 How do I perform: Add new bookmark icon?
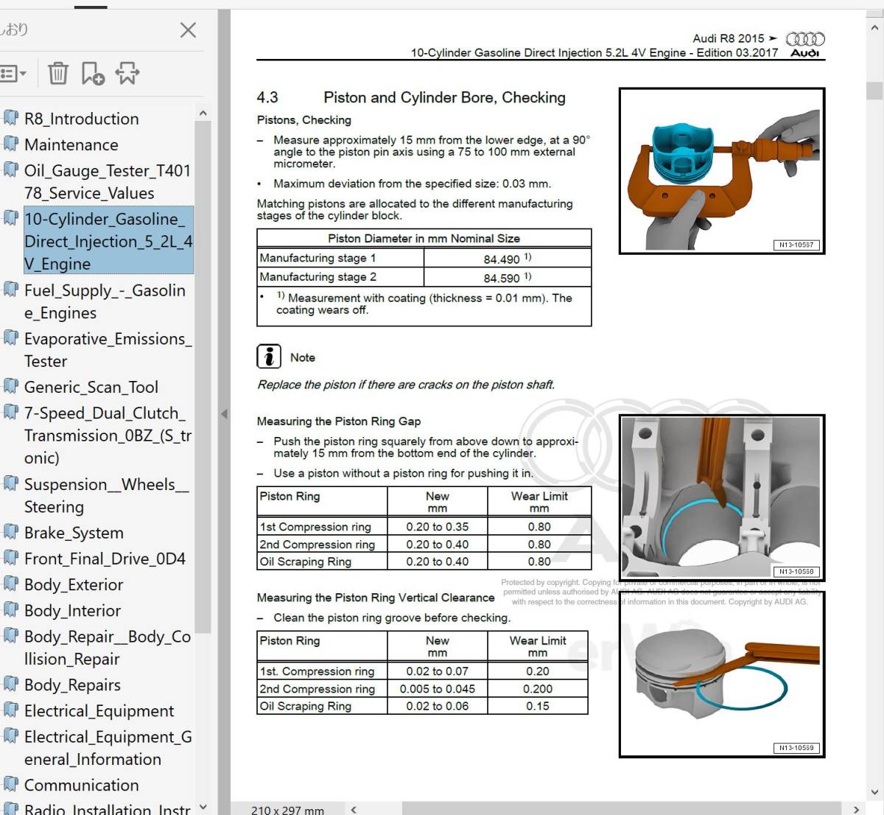93,73
